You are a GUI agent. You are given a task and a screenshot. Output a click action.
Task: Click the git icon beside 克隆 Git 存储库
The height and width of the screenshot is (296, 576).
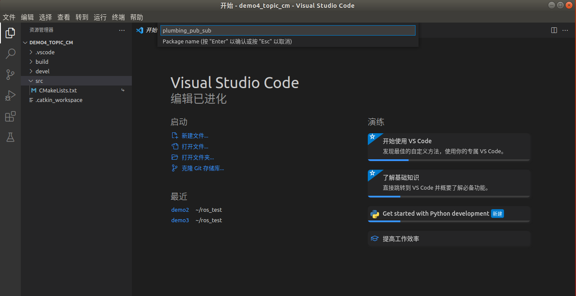[x=175, y=168]
